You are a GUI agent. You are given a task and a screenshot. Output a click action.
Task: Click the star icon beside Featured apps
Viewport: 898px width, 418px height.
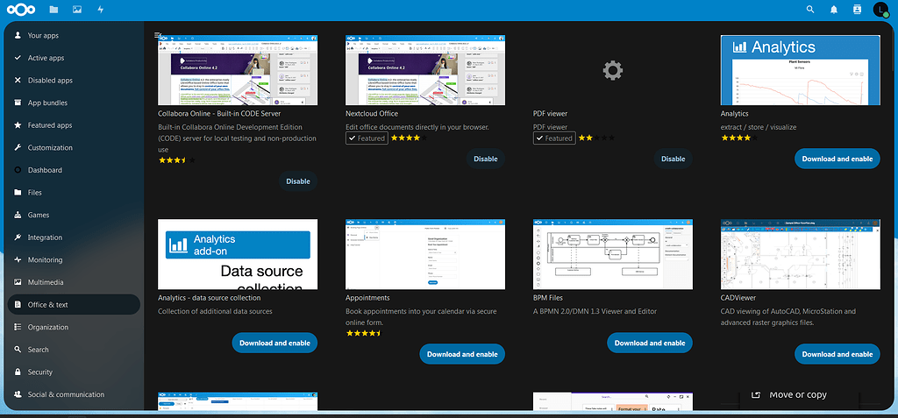pyautogui.click(x=18, y=124)
